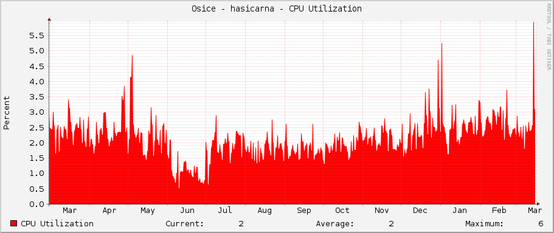
Task: Click the 'Apr' month label
Action: pyautogui.click(x=109, y=211)
